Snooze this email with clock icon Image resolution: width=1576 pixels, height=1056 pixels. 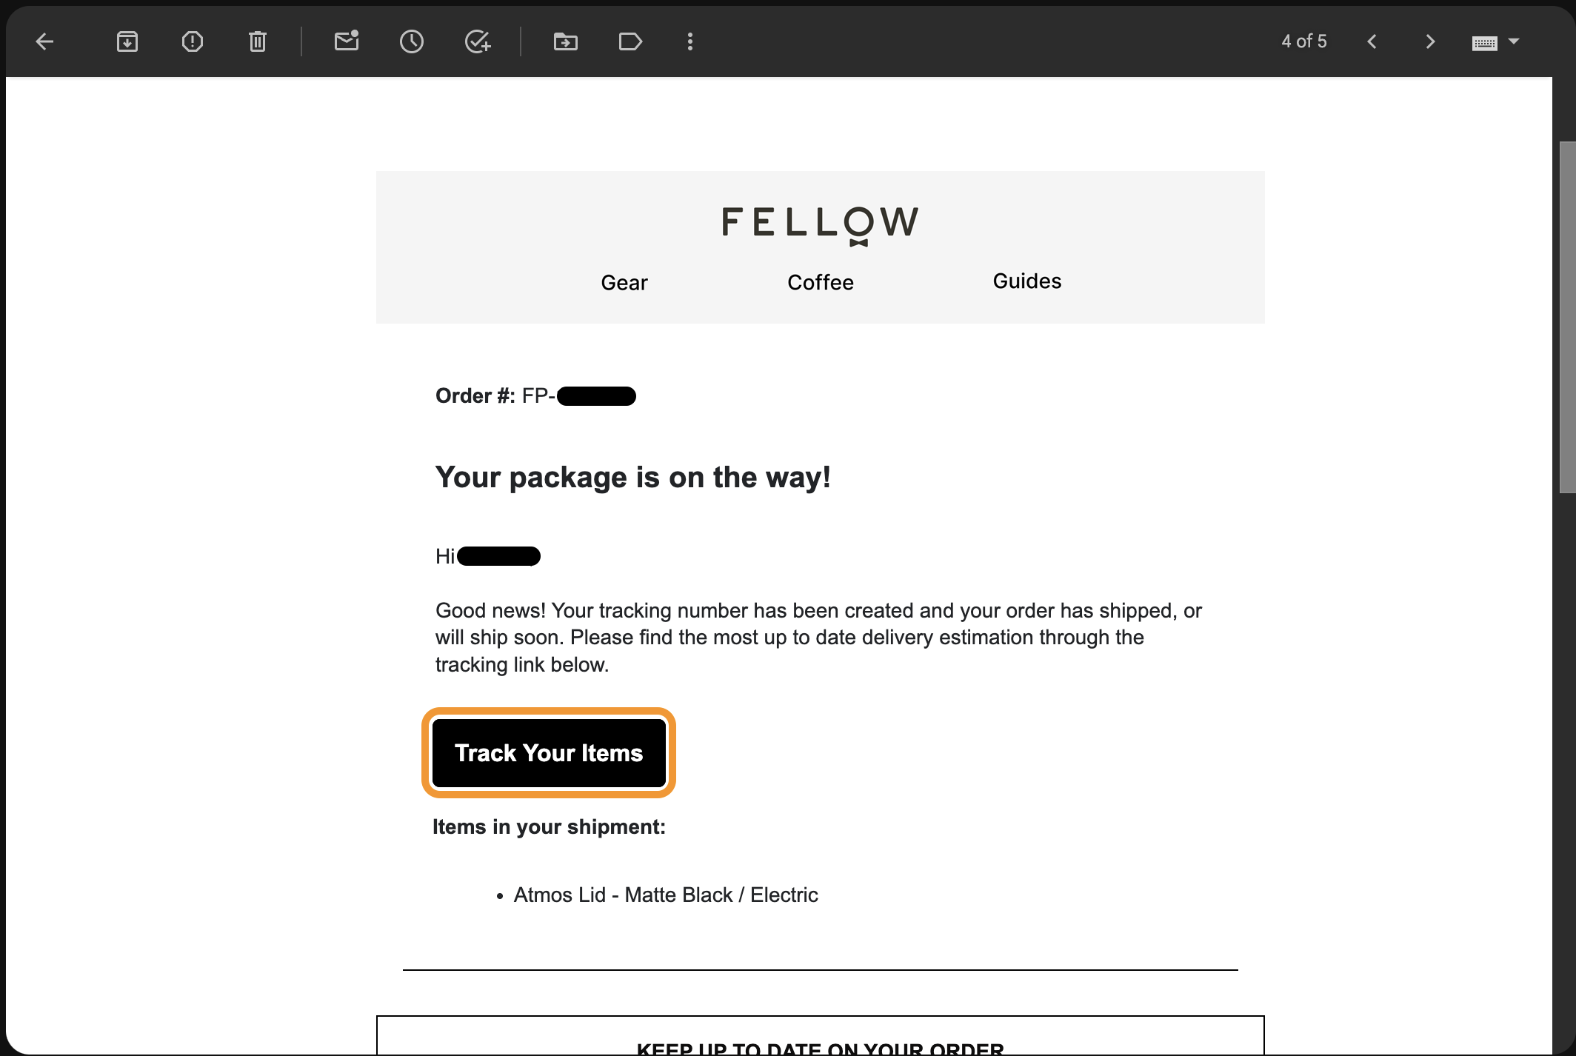tap(412, 41)
